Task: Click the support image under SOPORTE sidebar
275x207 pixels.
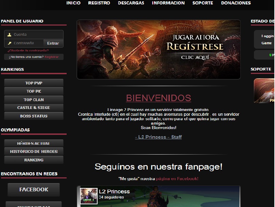Action: pyautogui.click(x=264, y=91)
